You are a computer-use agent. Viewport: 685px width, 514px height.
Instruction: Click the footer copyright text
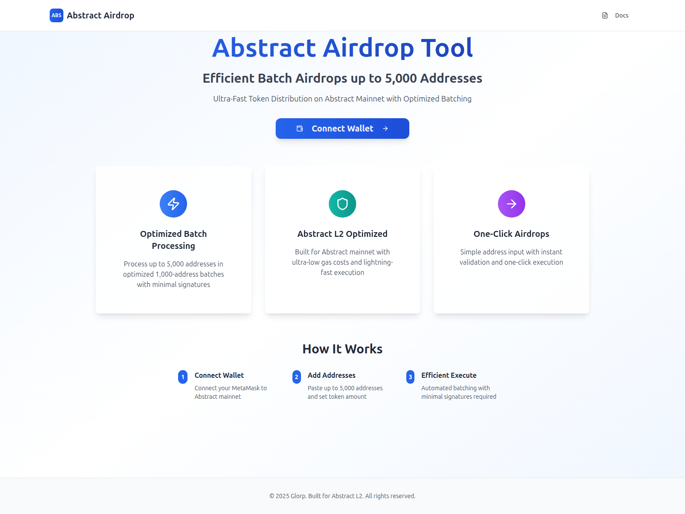click(342, 496)
